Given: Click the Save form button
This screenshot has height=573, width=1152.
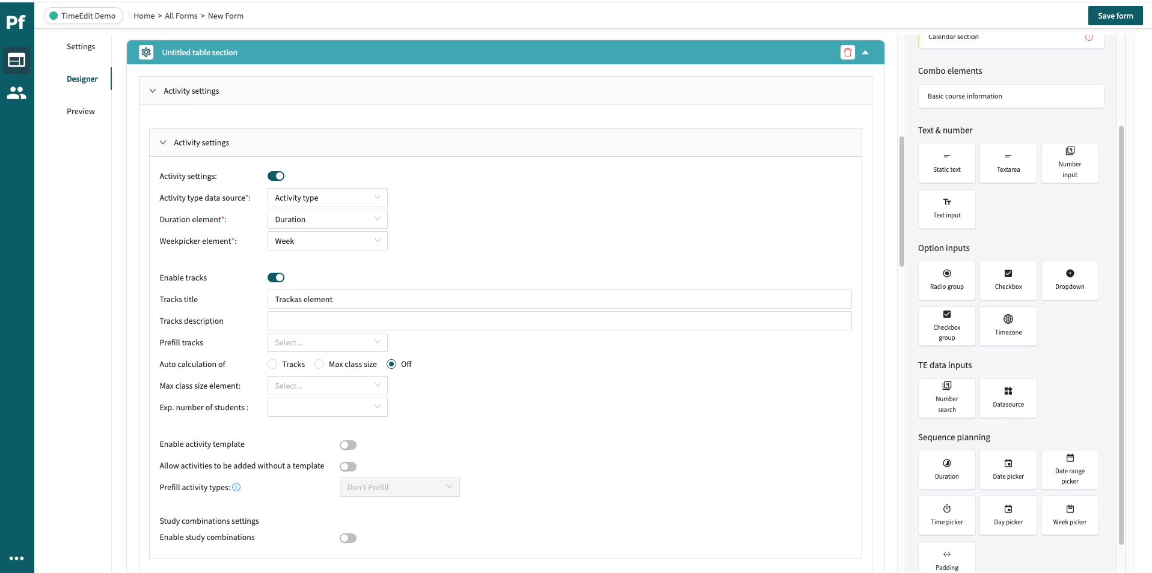Looking at the screenshot, I should pyautogui.click(x=1115, y=16).
